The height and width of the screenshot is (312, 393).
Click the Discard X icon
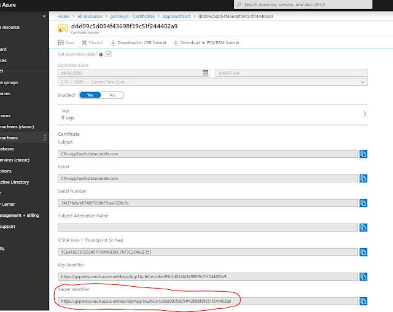(x=84, y=42)
